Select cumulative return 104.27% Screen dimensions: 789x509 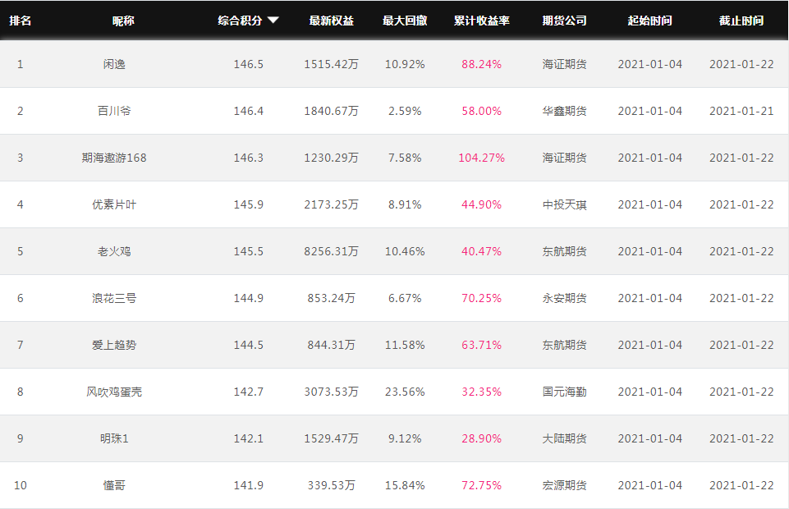pyautogui.click(x=482, y=158)
